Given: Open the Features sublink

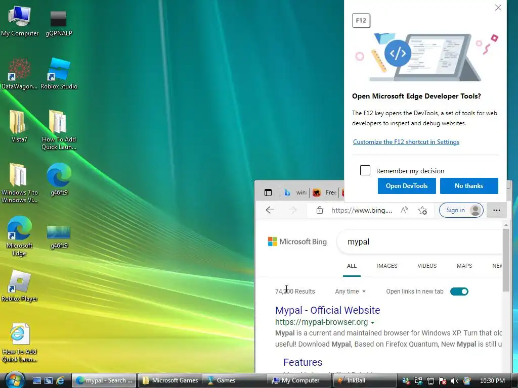Looking at the screenshot, I should click(303, 362).
